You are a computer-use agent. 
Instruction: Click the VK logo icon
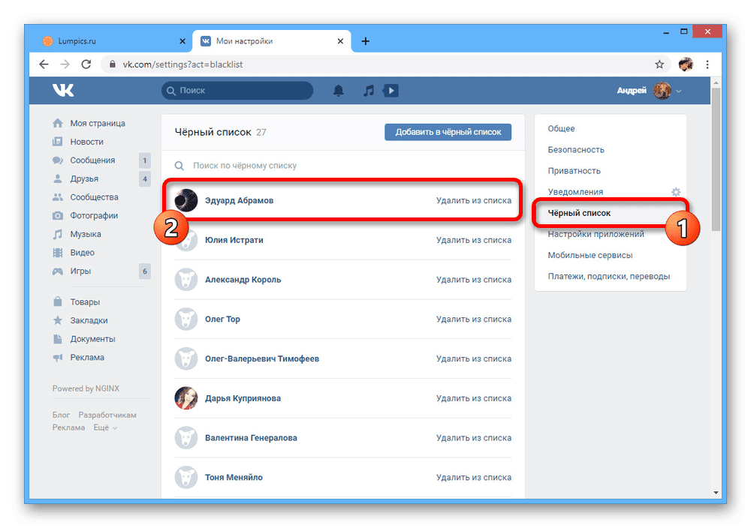[x=63, y=90]
